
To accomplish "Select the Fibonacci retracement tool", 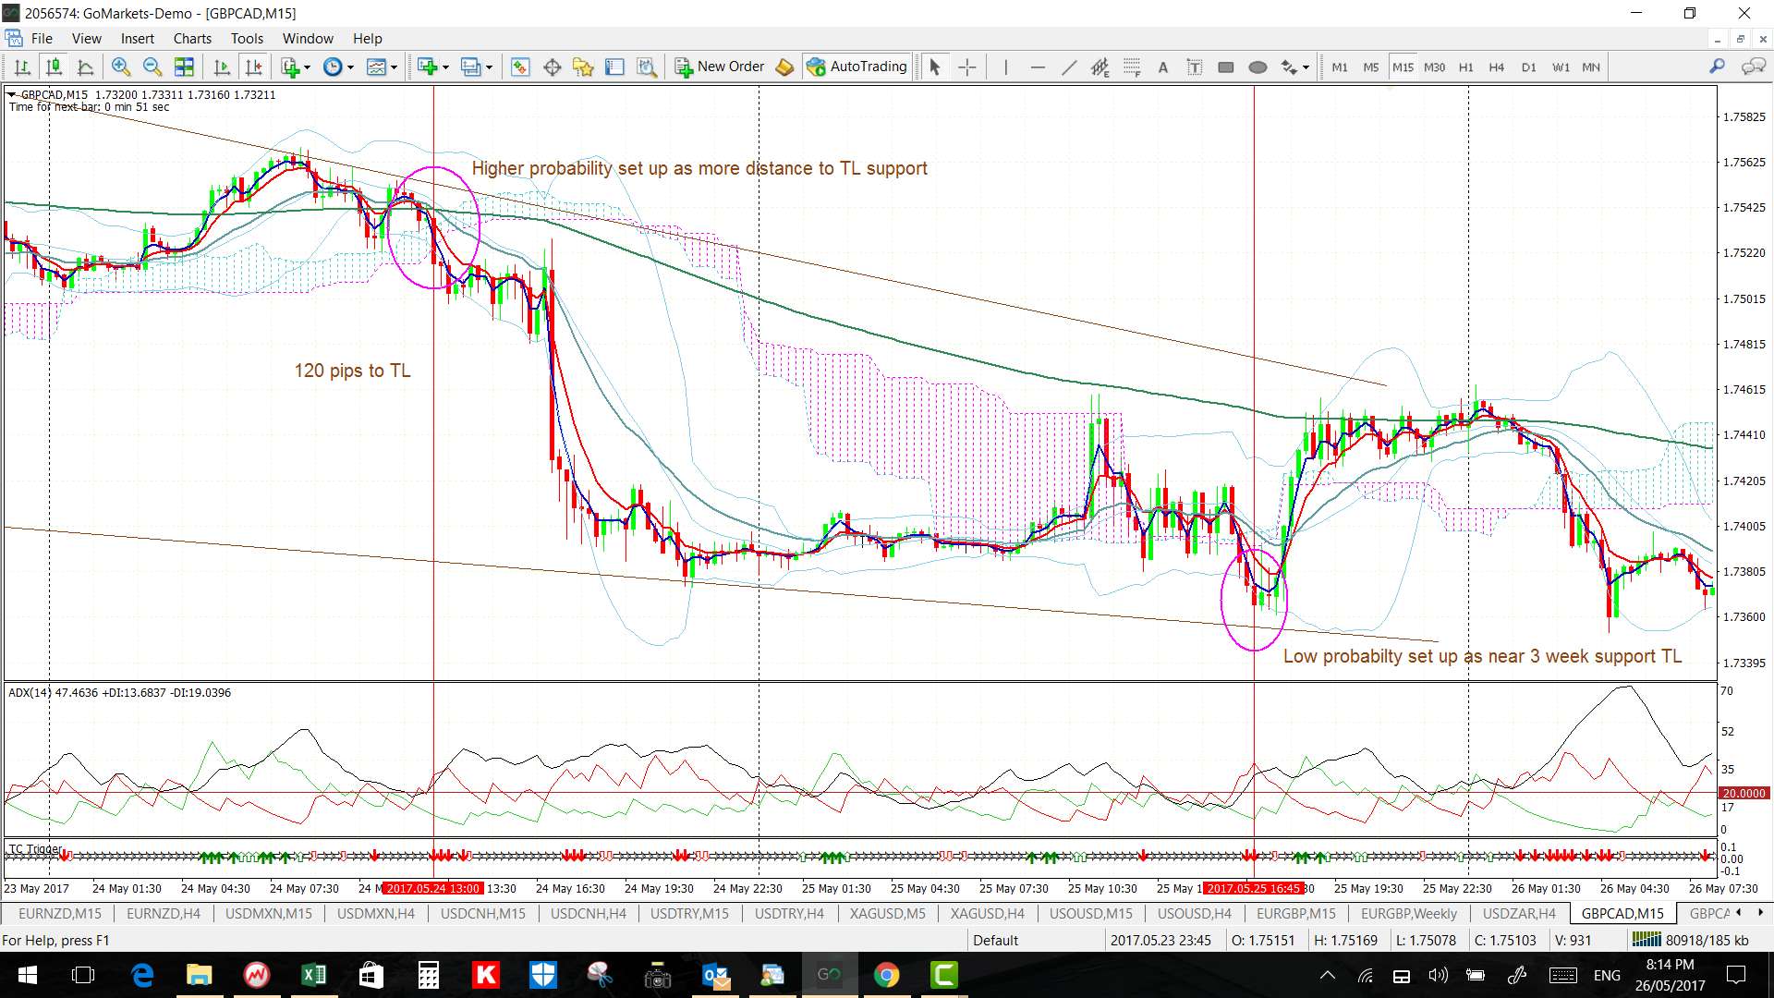I will pyautogui.click(x=1132, y=67).
